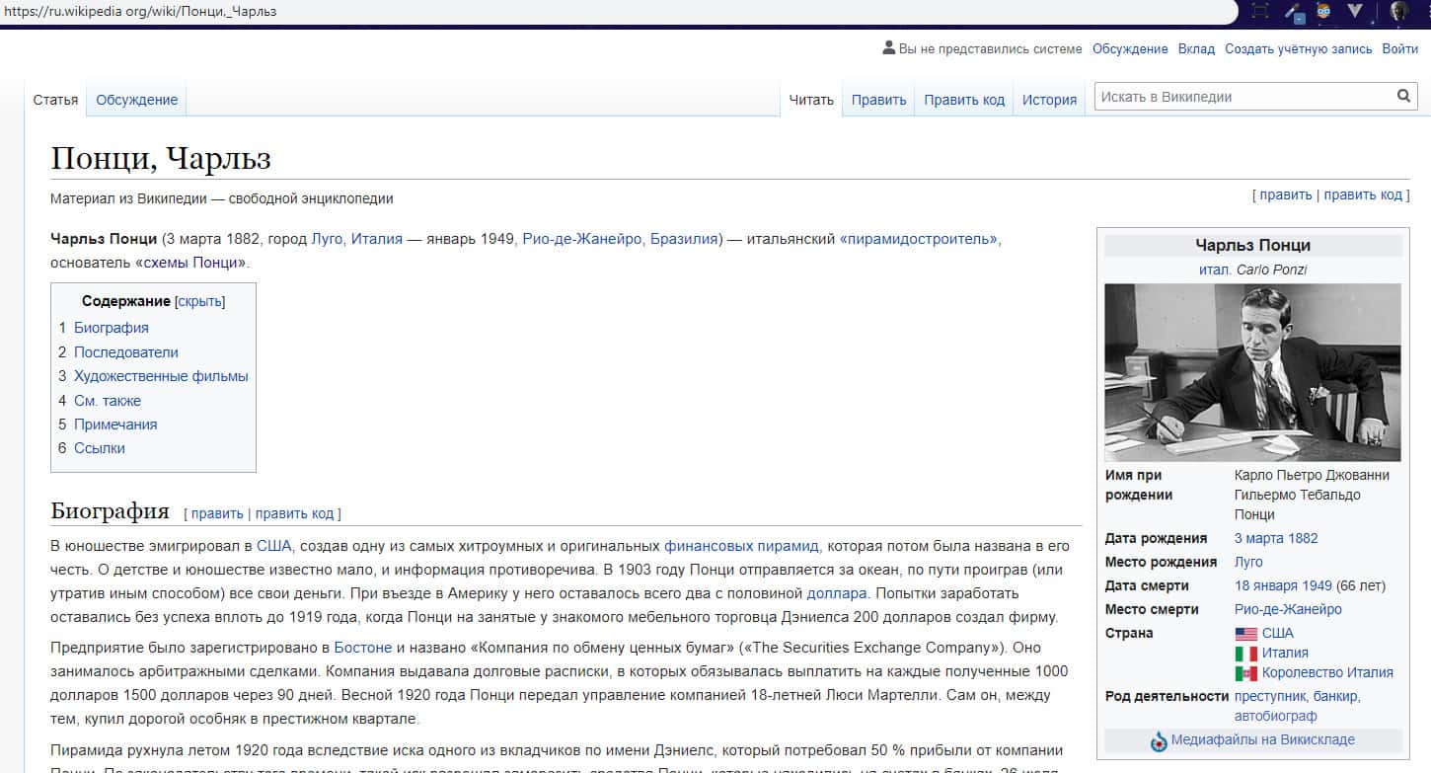The image size is (1431, 773).
Task: Open the browser profile avatar
Action: click(1398, 12)
